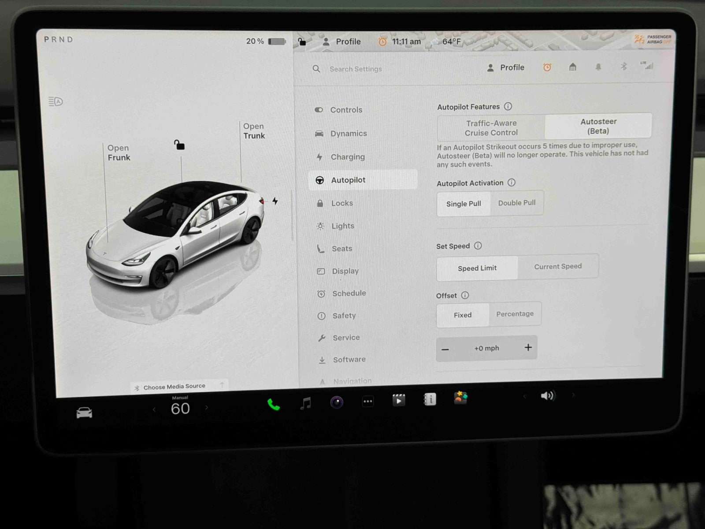Screen dimensions: 705x529
Task: Select Double Pull for Autopilot Activation
Action: 517,203
